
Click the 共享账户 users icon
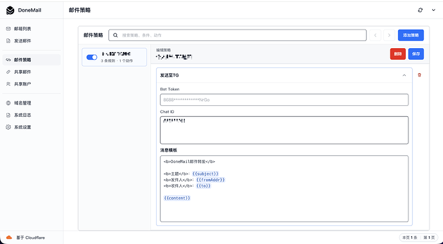click(8, 84)
